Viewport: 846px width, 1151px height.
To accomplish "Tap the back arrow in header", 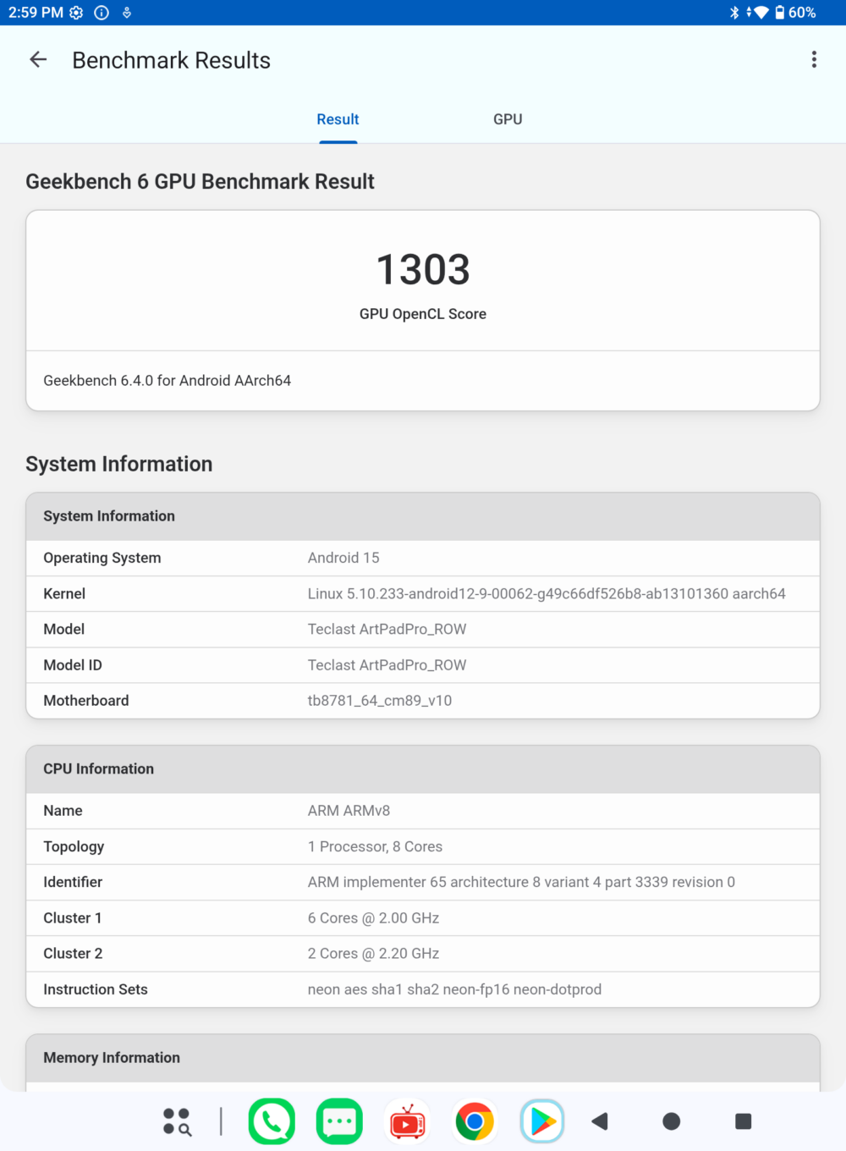I will tap(38, 60).
